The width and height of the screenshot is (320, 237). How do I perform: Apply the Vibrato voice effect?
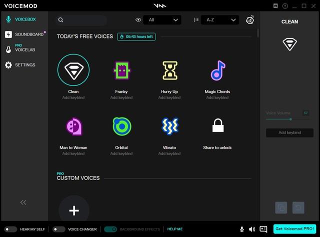[x=169, y=127]
